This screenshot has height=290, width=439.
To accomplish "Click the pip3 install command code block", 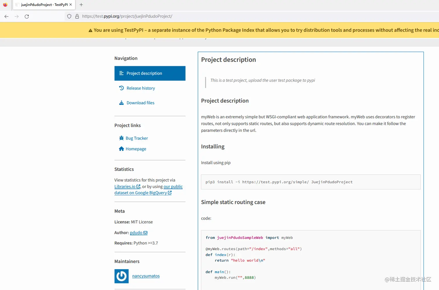I will tap(310, 182).
